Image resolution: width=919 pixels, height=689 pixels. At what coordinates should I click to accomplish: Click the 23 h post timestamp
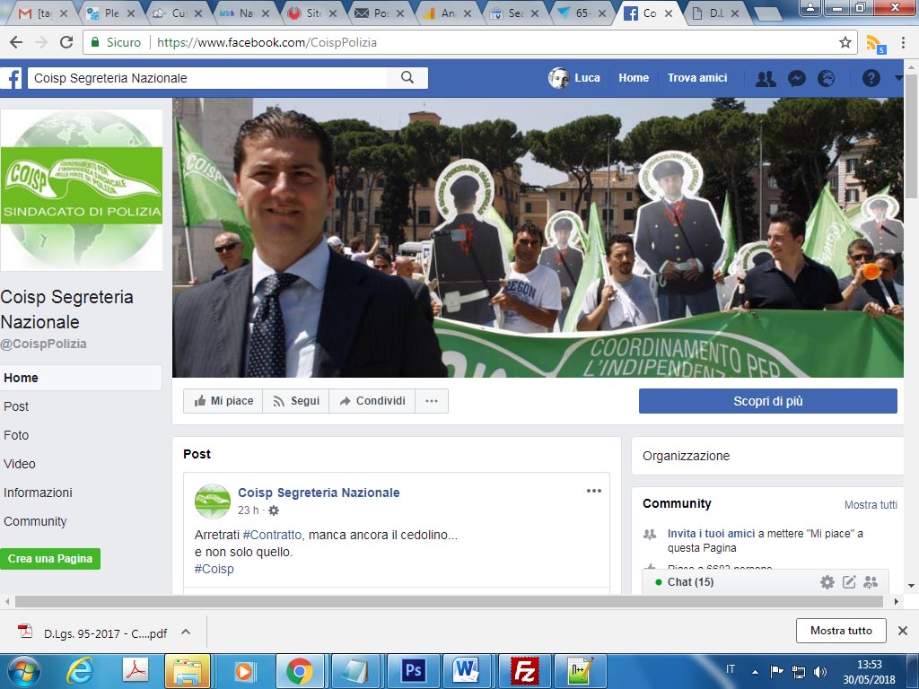(x=248, y=510)
